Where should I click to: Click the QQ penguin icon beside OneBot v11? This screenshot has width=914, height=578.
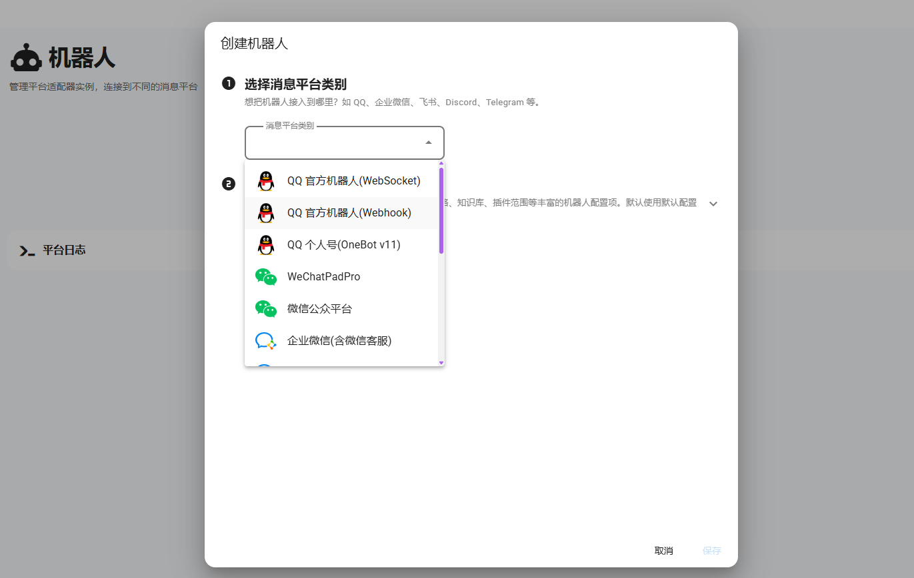click(x=266, y=245)
